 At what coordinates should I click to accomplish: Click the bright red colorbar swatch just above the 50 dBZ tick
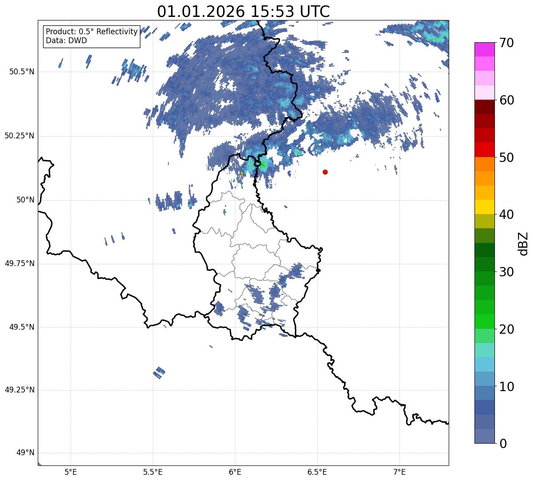click(x=485, y=150)
